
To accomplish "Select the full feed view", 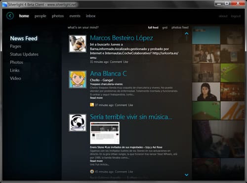I will coord(153,28).
